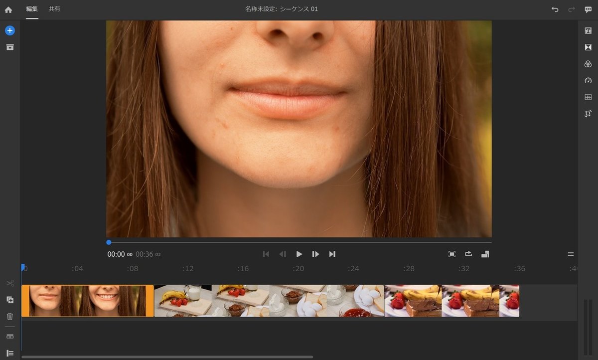Viewport: 598px width, 360px height.
Task: Jump to the previous edit point
Action: click(x=266, y=254)
